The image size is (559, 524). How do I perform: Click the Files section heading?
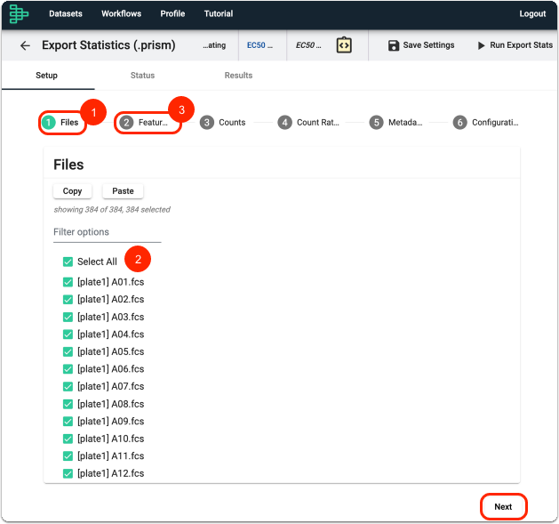[x=68, y=165]
